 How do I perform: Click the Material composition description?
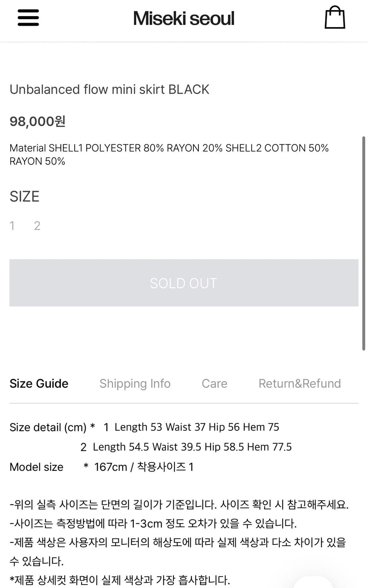coord(169,154)
